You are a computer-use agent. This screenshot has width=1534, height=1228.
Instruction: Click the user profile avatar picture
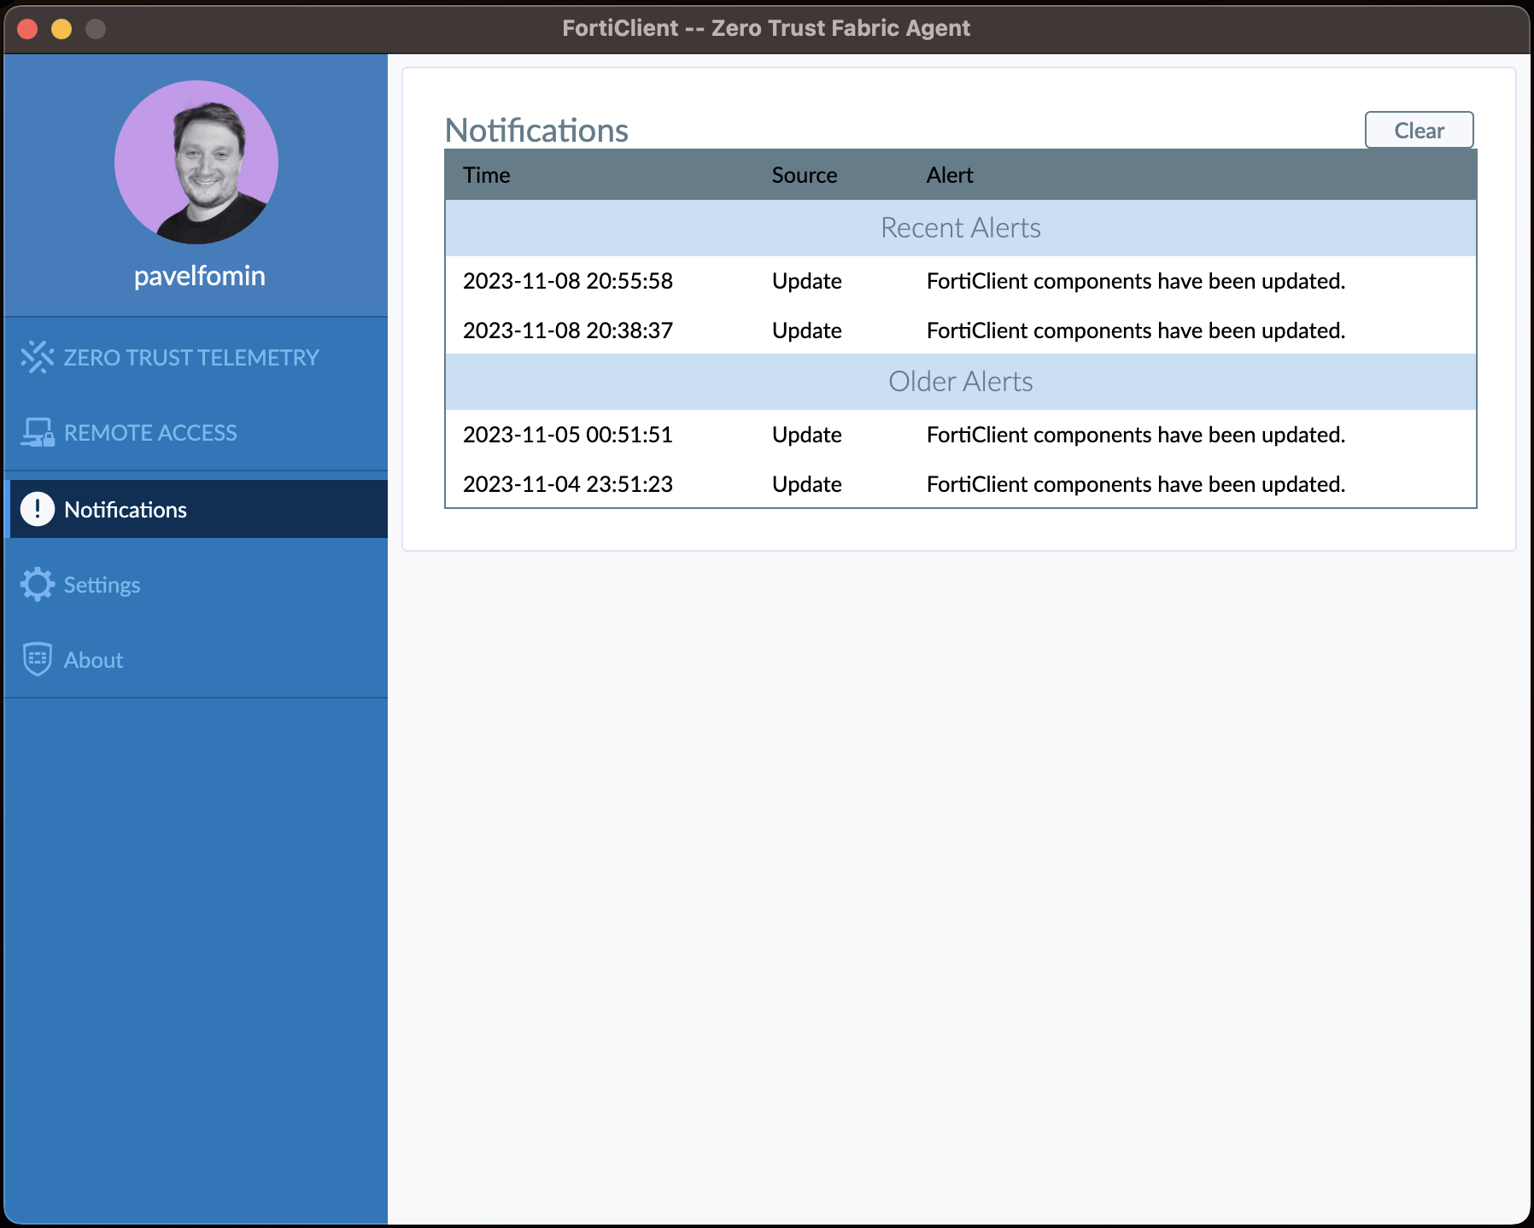pyautogui.click(x=196, y=162)
